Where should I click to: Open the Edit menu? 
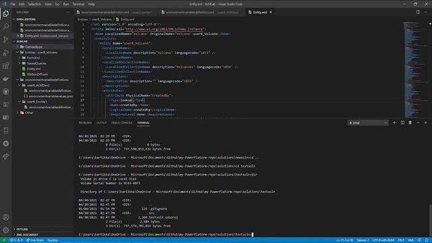[x=22, y=4]
